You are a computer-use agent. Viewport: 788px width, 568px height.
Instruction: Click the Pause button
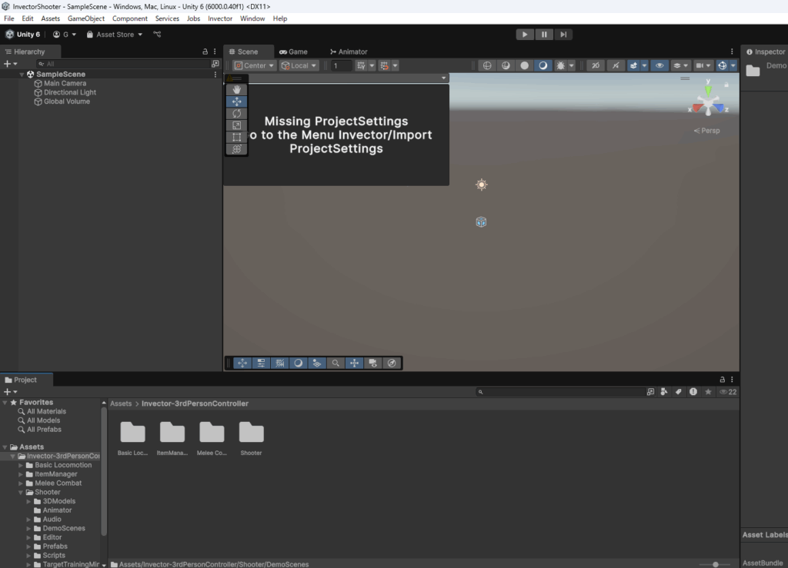click(544, 35)
